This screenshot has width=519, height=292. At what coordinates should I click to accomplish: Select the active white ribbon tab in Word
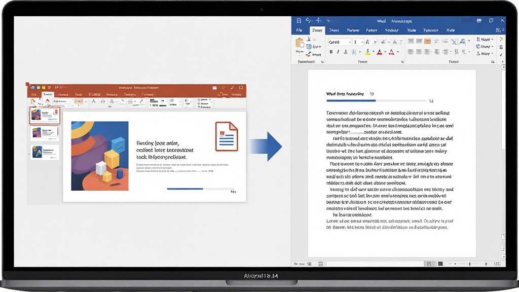point(317,30)
